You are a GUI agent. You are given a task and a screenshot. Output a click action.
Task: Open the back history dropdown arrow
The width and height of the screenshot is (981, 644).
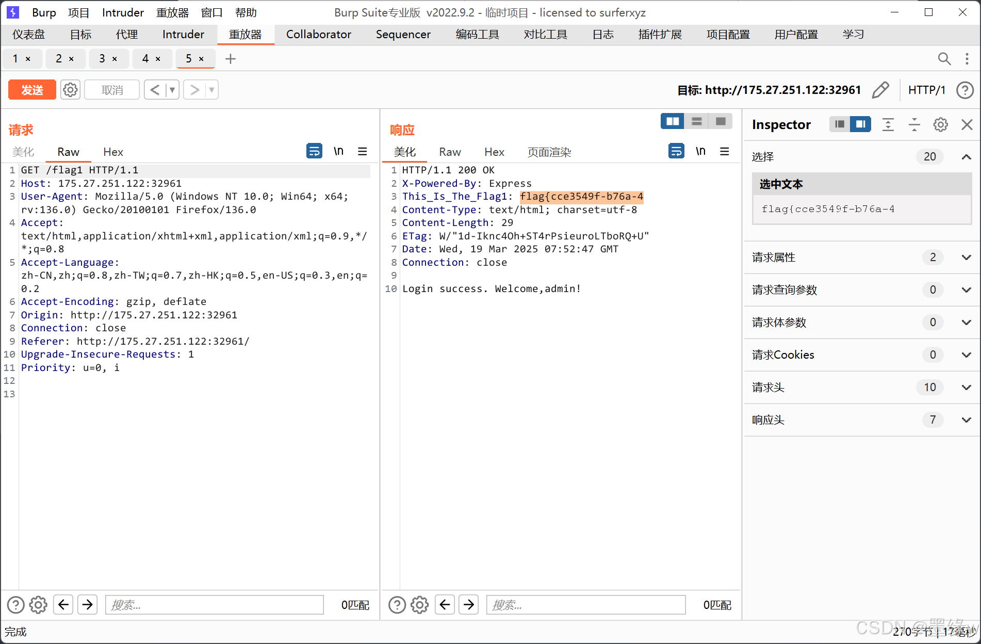tap(172, 90)
